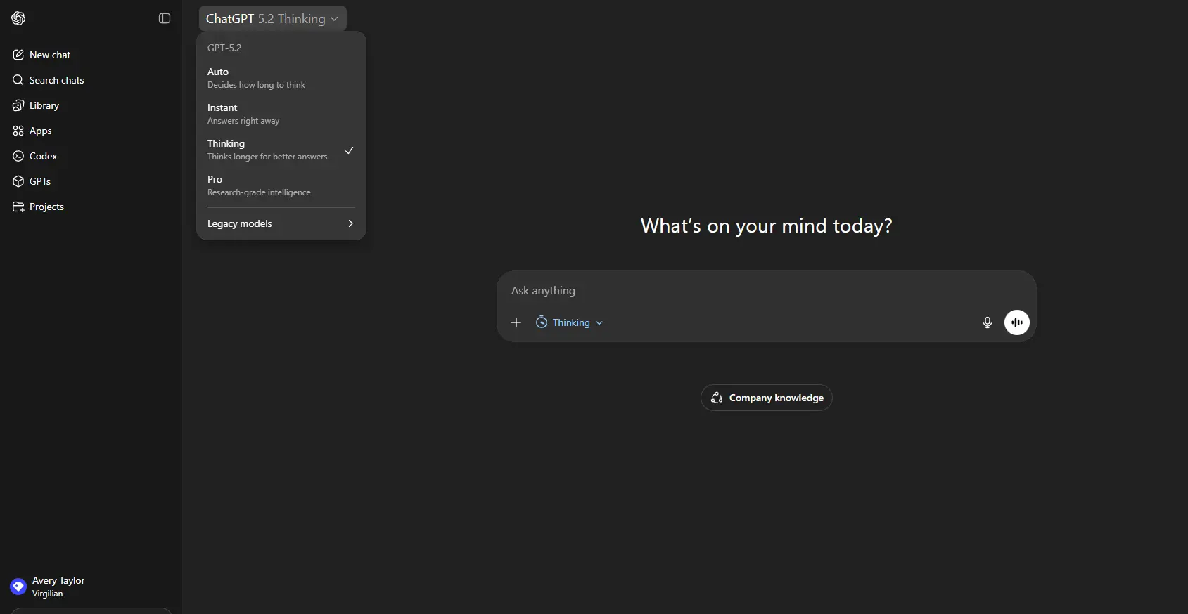Click Avery Taylor's avatar icon

coord(18,587)
